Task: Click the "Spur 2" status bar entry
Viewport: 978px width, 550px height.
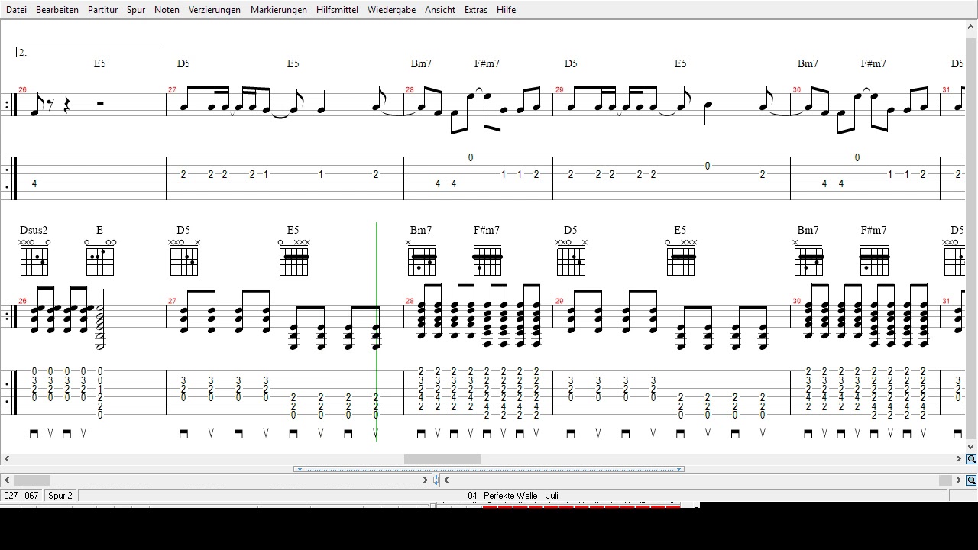Action: pyautogui.click(x=60, y=496)
